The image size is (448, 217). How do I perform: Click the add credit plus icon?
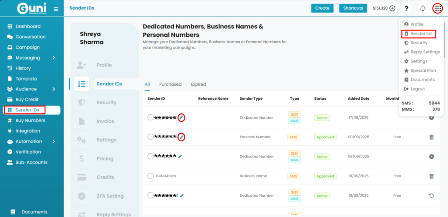click(x=392, y=8)
